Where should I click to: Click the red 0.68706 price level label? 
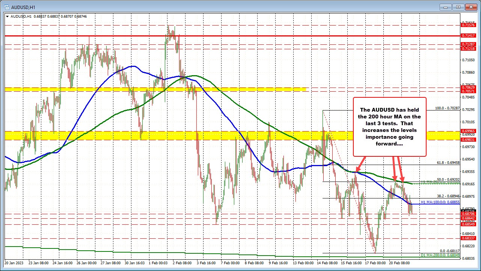(x=469, y=213)
